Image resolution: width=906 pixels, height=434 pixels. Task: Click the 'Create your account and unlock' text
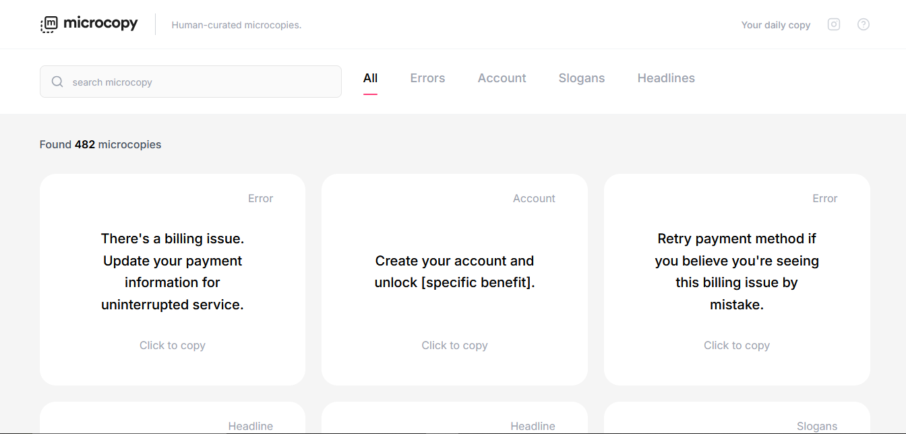(454, 272)
